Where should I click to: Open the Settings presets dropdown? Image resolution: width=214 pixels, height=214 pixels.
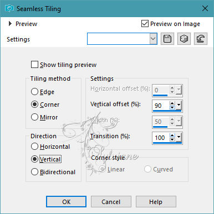point(153,39)
